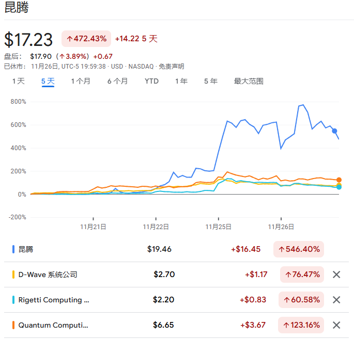Click the +$0.83 change value

point(253,300)
